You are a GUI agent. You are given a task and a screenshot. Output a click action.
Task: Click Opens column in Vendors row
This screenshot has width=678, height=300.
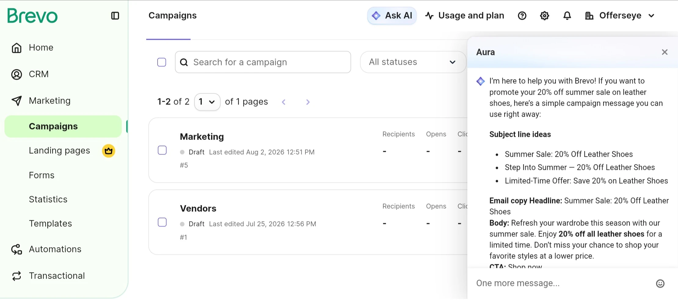click(436, 206)
